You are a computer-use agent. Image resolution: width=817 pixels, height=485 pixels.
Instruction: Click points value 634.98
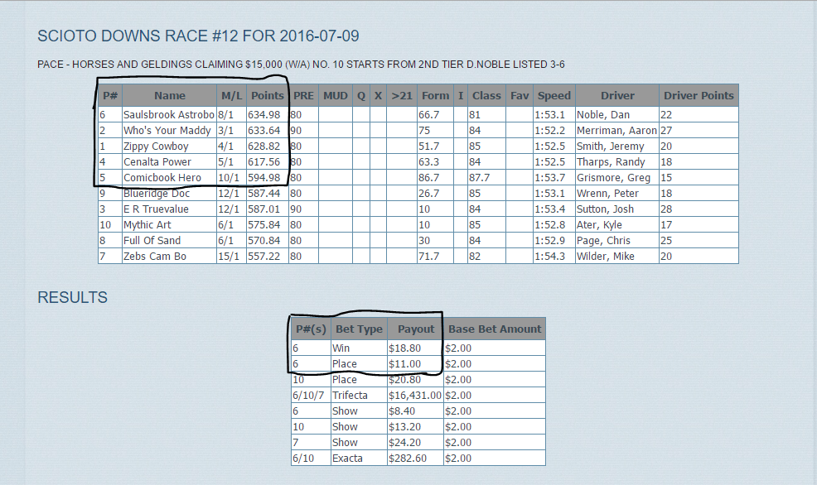264,114
